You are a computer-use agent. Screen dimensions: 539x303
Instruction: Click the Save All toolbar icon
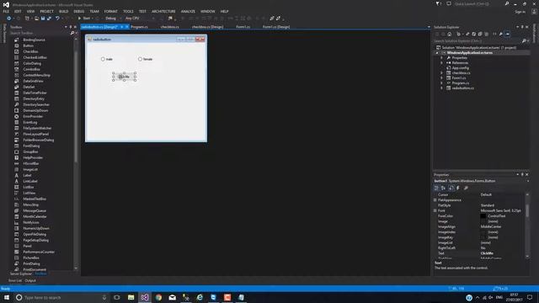point(49,19)
